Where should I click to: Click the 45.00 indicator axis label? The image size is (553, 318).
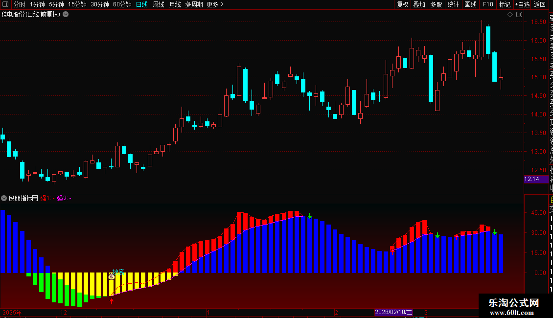tap(538, 213)
